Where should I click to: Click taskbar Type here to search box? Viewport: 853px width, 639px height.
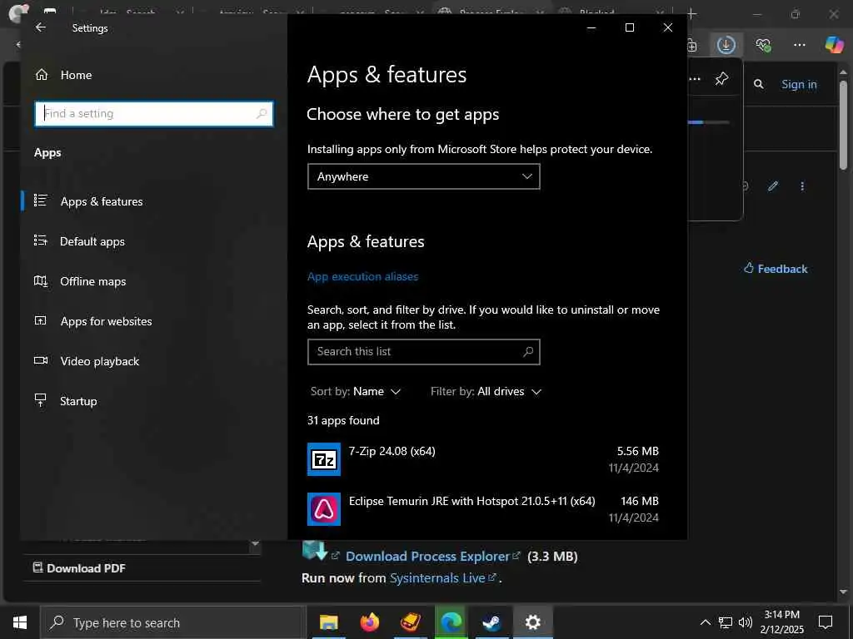coord(173,622)
